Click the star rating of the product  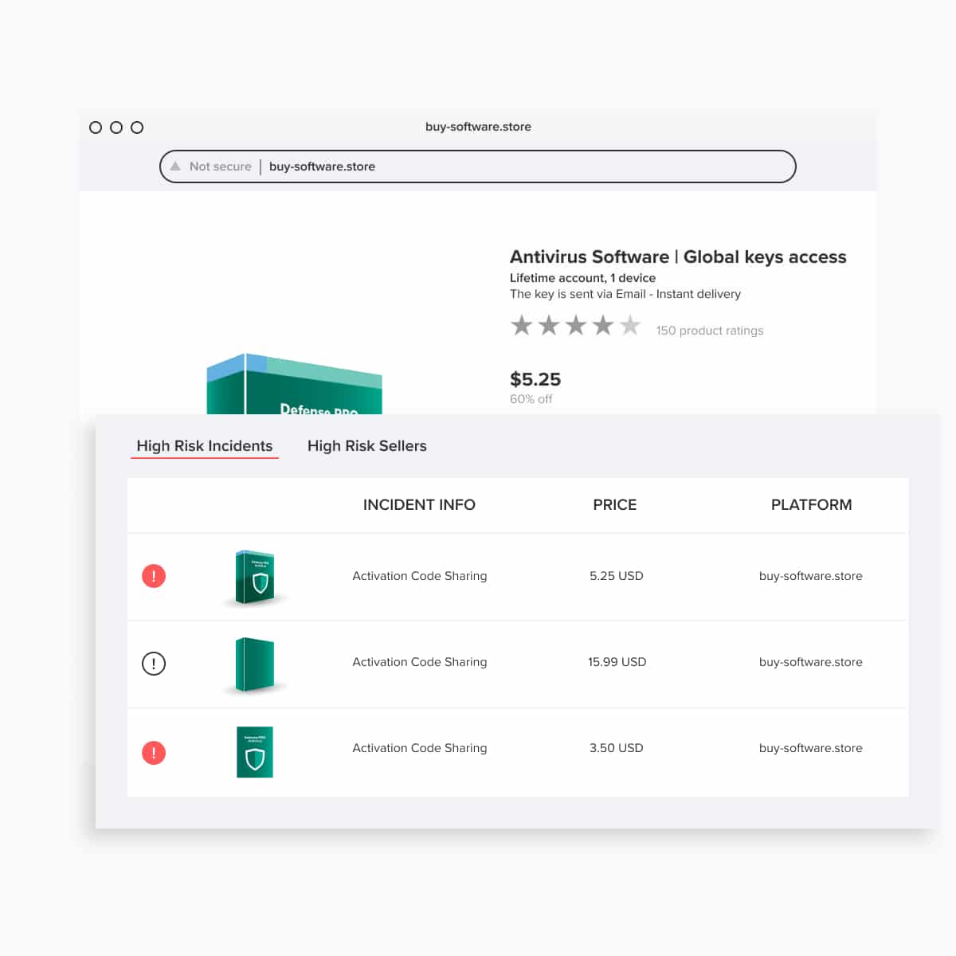point(575,326)
